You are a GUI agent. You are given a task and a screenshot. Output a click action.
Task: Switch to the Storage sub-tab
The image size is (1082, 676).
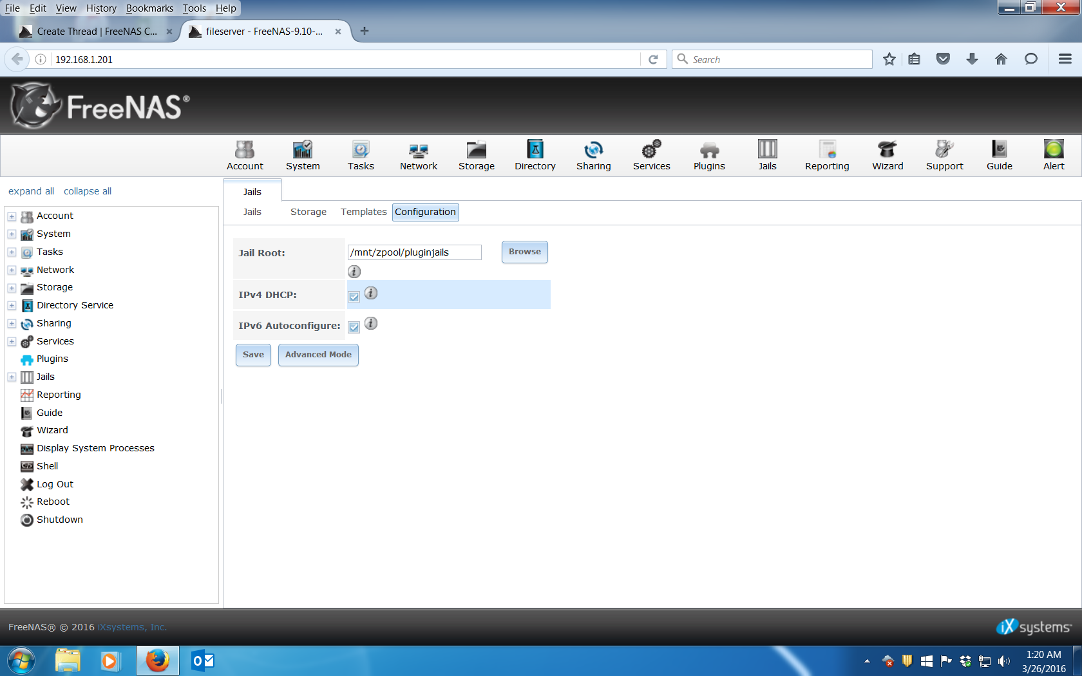[308, 212]
